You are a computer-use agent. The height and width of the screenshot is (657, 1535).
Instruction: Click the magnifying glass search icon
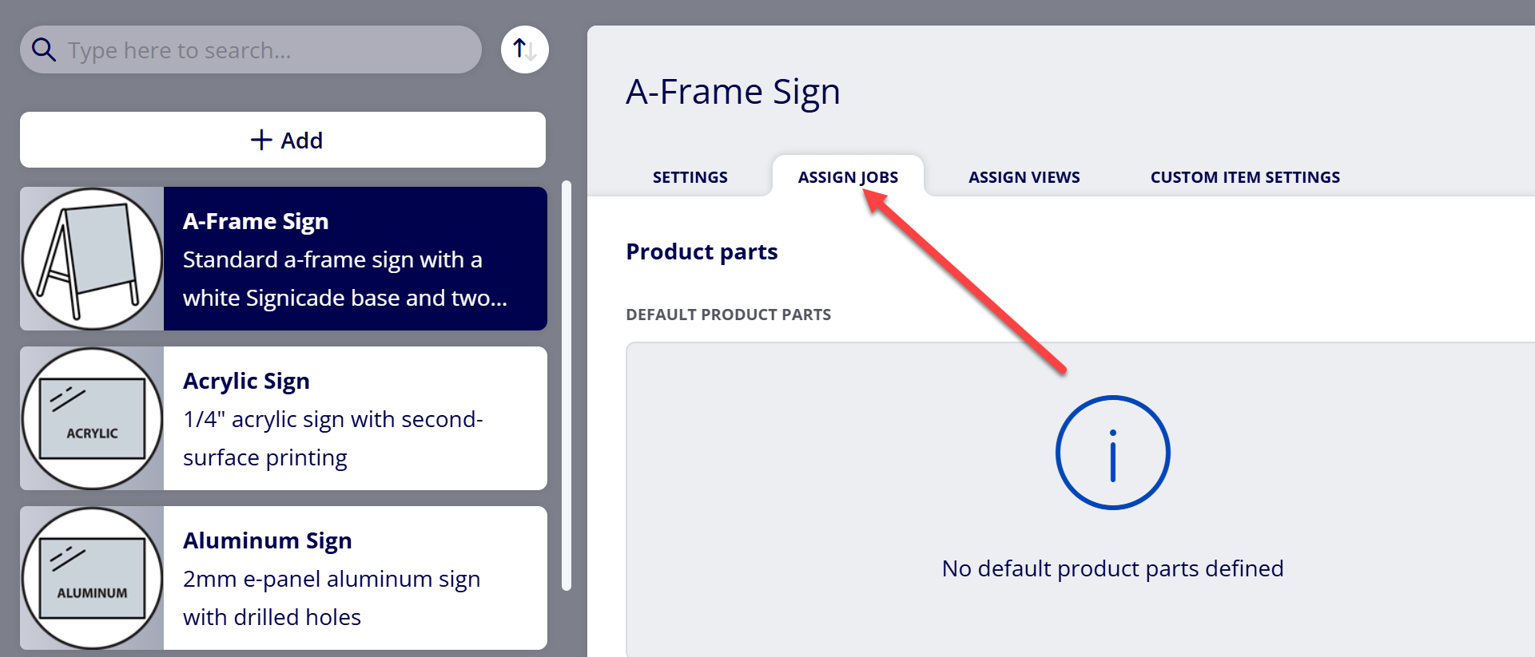pos(43,49)
